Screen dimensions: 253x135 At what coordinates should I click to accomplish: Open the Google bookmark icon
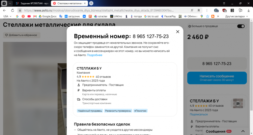17,16
